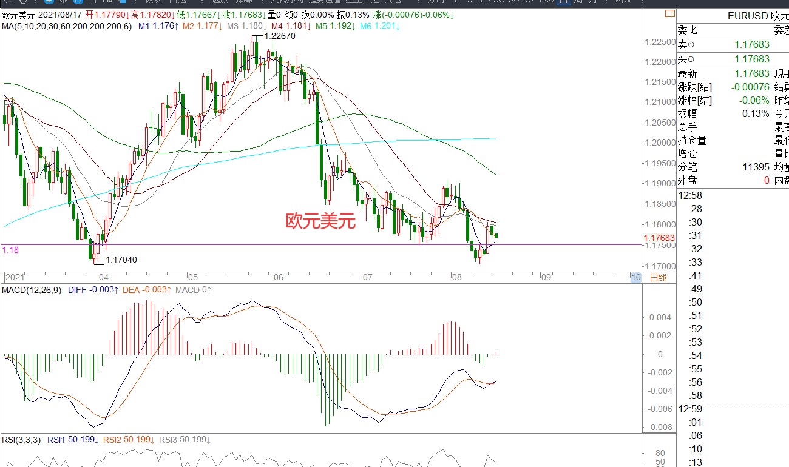Click the RSI2 50.199 value
Viewport: 789px width, 467px height.
pyautogui.click(x=129, y=439)
